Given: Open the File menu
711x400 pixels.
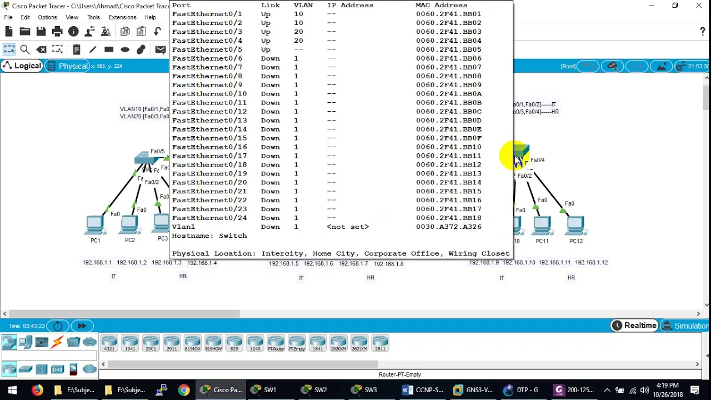Looking at the screenshot, I should 8,17.
